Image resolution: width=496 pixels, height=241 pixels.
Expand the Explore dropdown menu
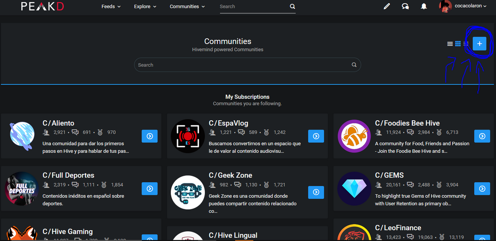click(145, 7)
